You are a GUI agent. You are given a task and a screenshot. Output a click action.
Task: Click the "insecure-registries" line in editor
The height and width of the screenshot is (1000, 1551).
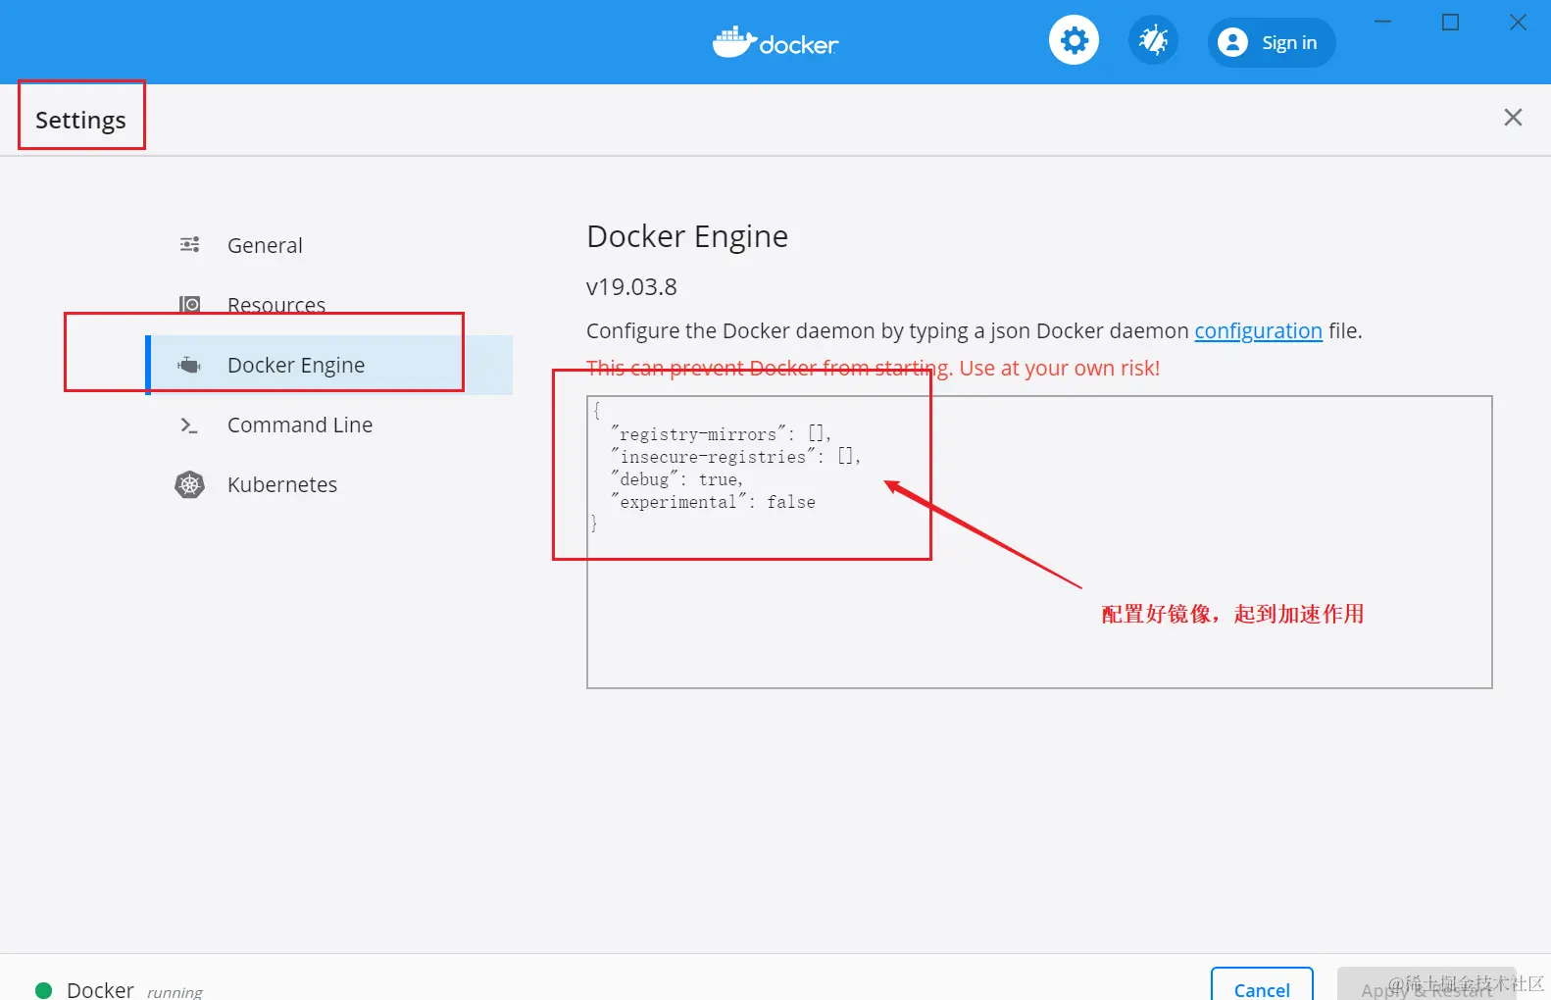735,457
